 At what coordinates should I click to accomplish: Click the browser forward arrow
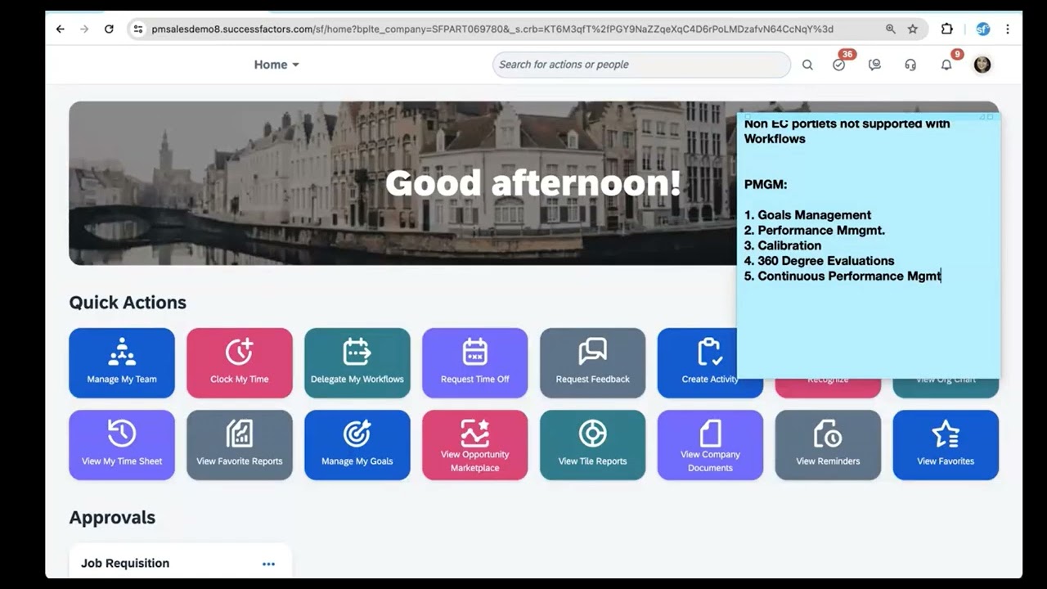click(84, 29)
